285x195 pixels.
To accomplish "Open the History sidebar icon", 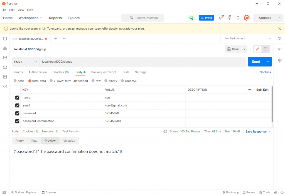I will pos(5,86).
